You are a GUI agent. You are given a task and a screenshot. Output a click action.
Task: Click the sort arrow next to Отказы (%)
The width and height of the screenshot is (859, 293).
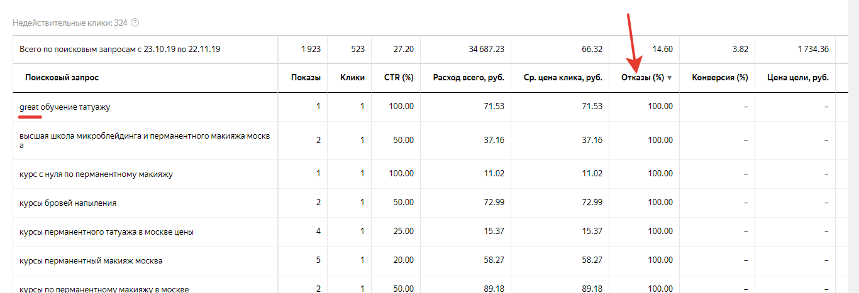coord(669,78)
